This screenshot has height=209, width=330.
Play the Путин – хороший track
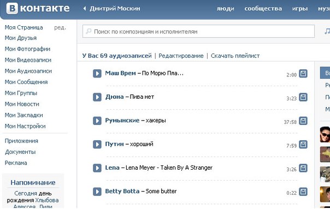[x=97, y=145]
